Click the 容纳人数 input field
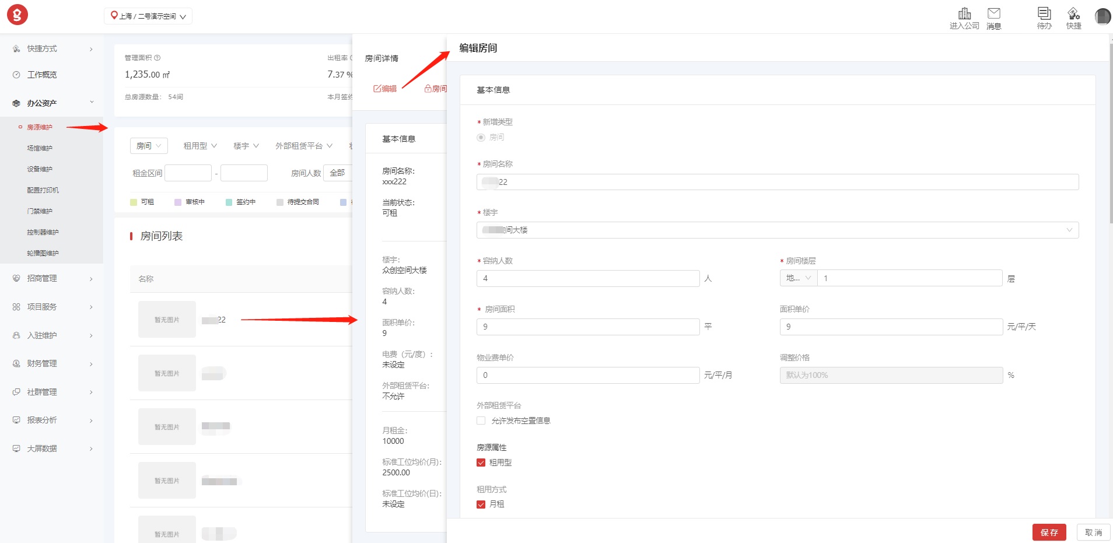Viewport: 1113px width, 543px height. 587,278
